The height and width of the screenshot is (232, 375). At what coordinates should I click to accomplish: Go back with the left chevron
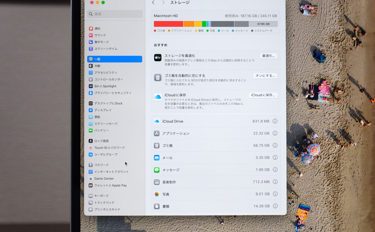pos(153,2)
